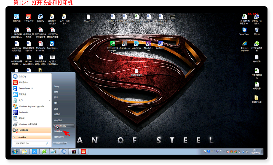Screen dimensions: 273x165
Task: Open WPS Writer from the taskbar
Action: click(34, 152)
